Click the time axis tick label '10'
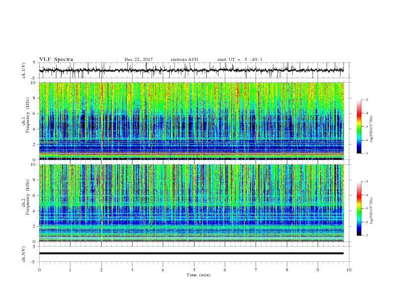The width and height of the screenshot is (393, 303). tap(349, 270)
